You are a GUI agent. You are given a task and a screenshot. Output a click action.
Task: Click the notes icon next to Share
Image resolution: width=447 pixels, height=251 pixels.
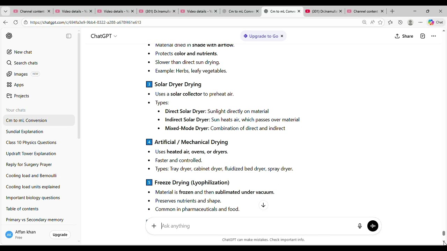423,36
